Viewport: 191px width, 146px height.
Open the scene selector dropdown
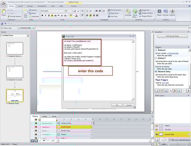coord(28,35)
